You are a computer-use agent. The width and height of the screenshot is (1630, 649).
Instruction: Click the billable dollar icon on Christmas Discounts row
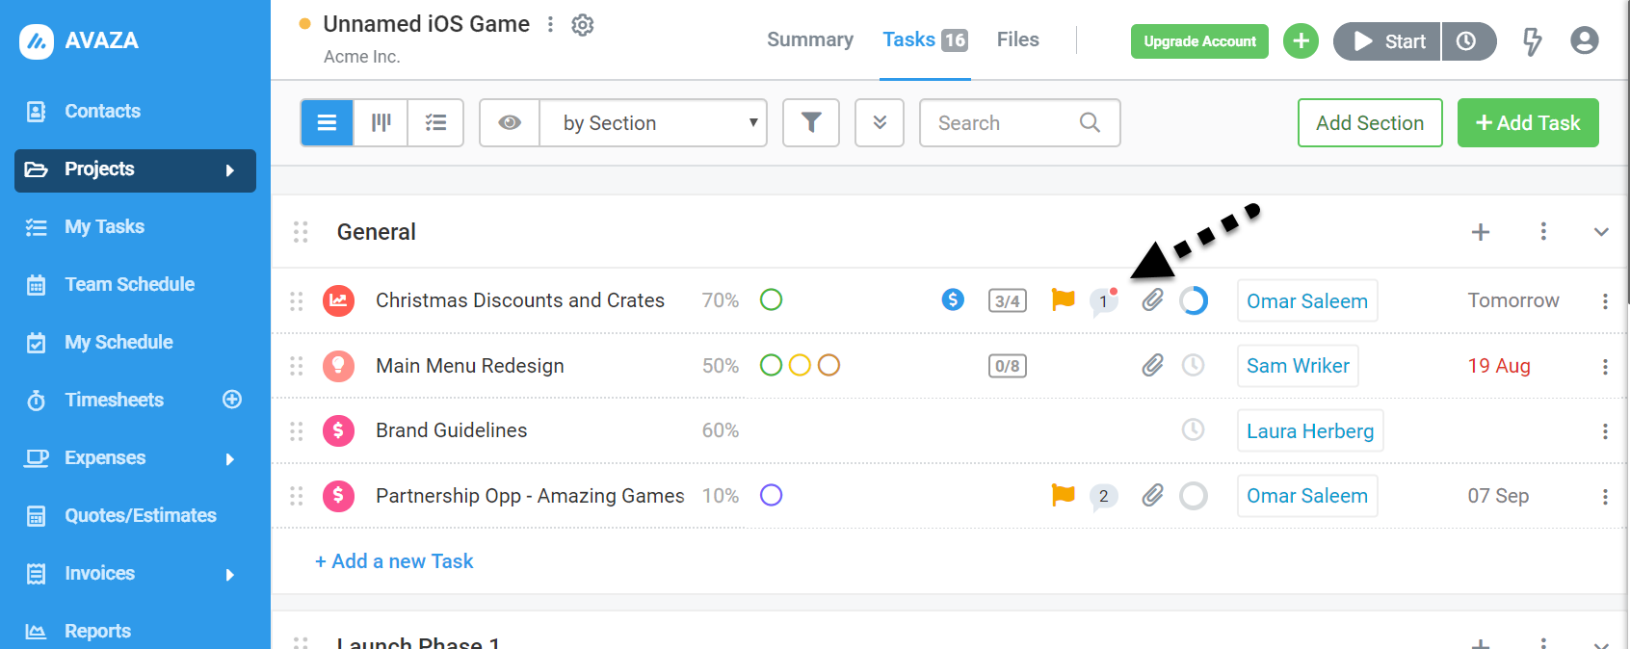953,299
